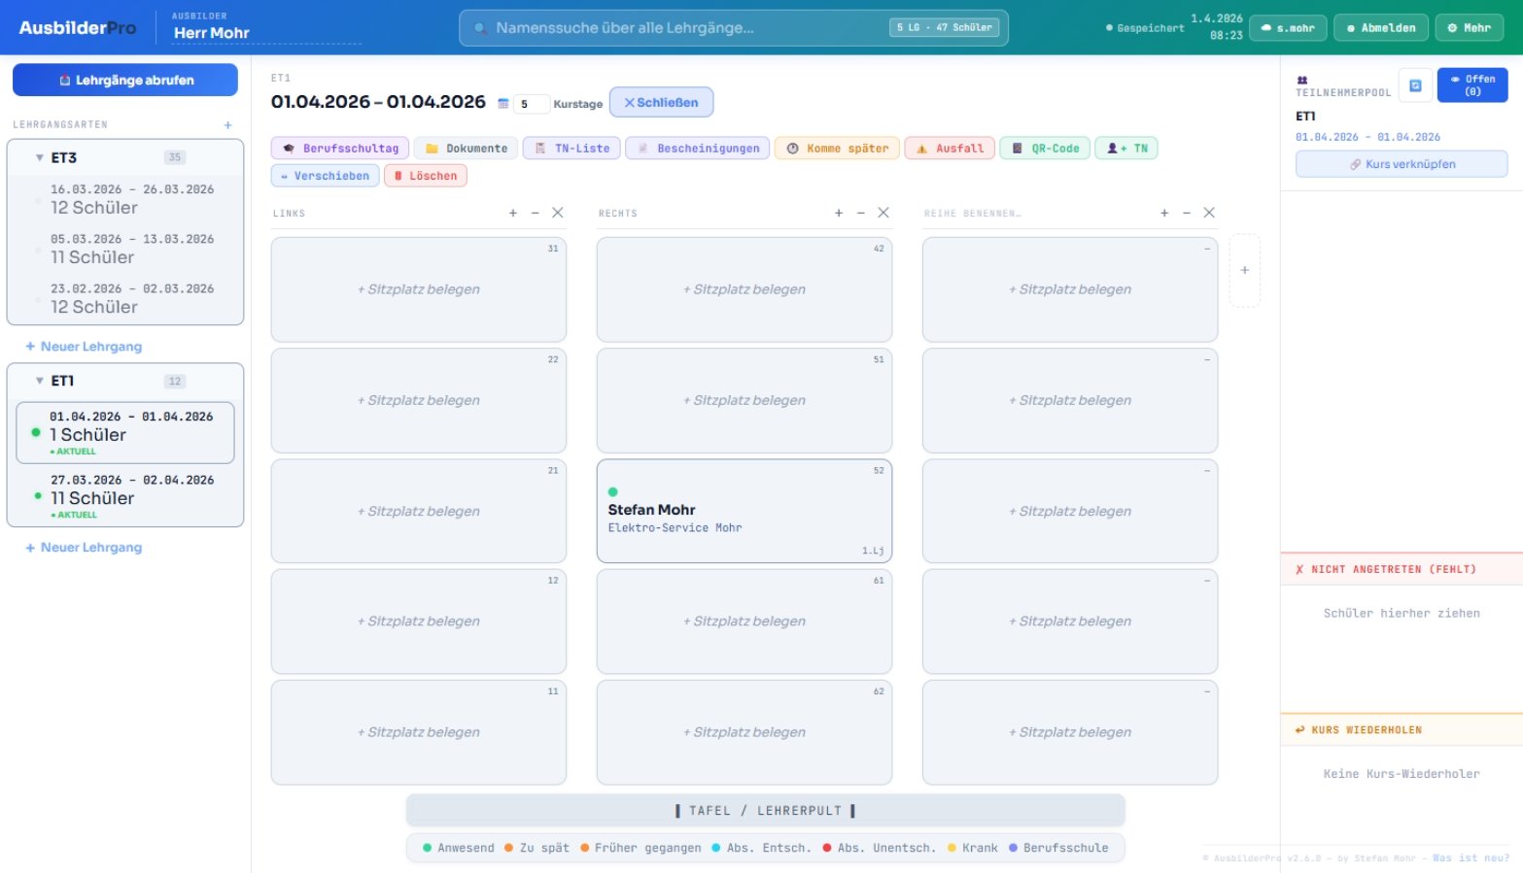
Task: Report Ausfall with warning button
Action: (x=950, y=149)
